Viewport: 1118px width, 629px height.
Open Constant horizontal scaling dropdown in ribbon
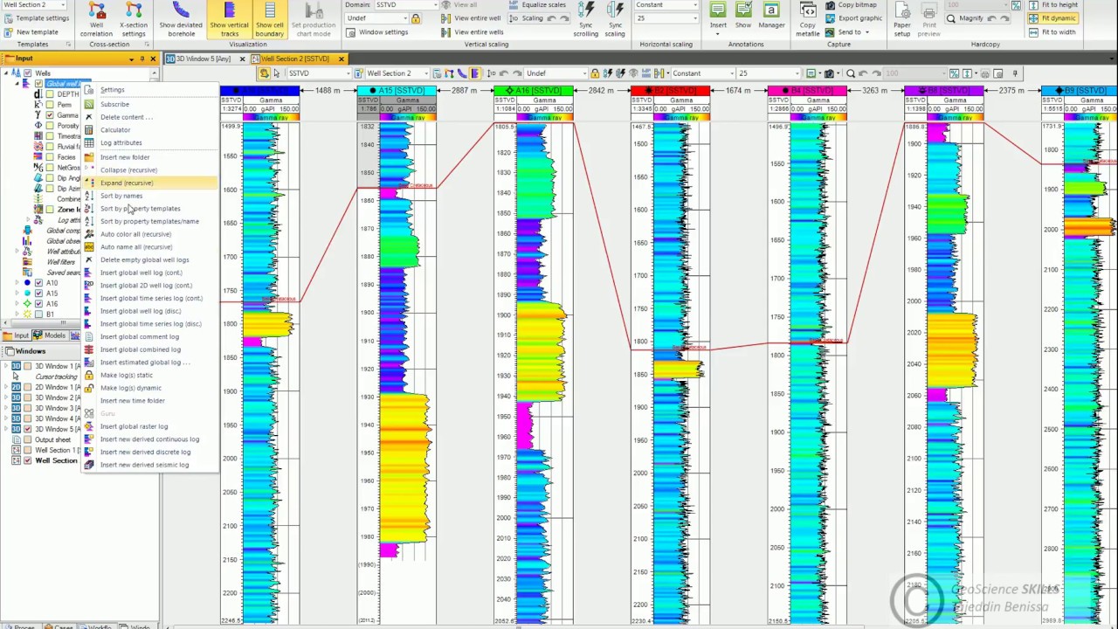(666, 5)
